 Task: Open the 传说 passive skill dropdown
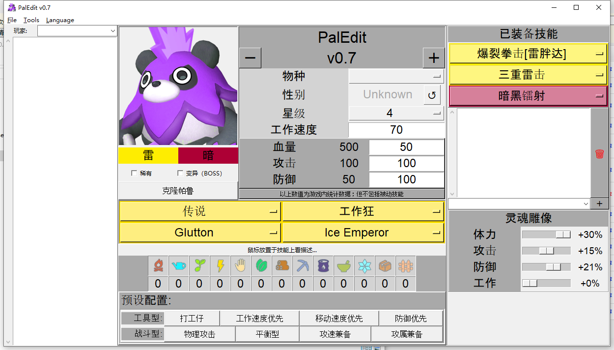[200, 211]
